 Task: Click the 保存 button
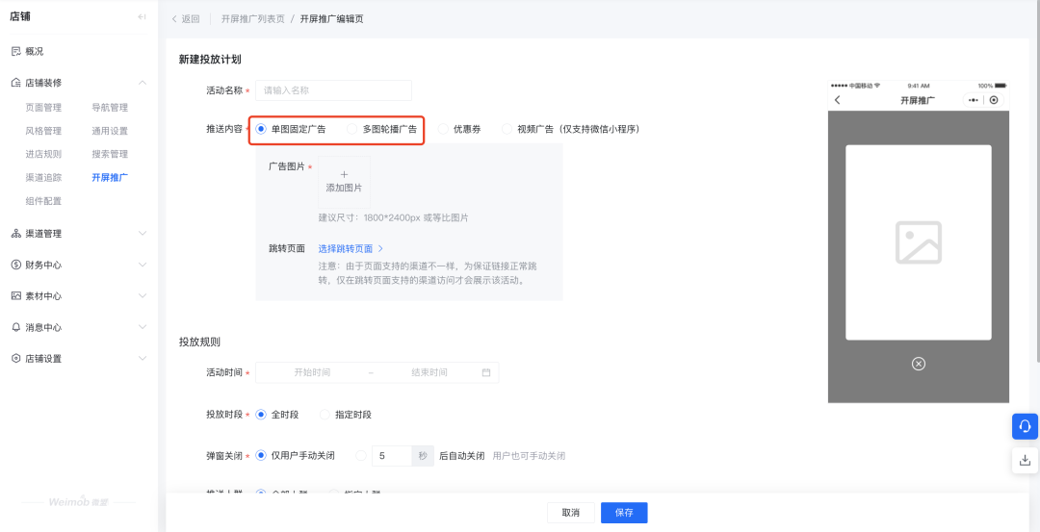click(x=624, y=513)
